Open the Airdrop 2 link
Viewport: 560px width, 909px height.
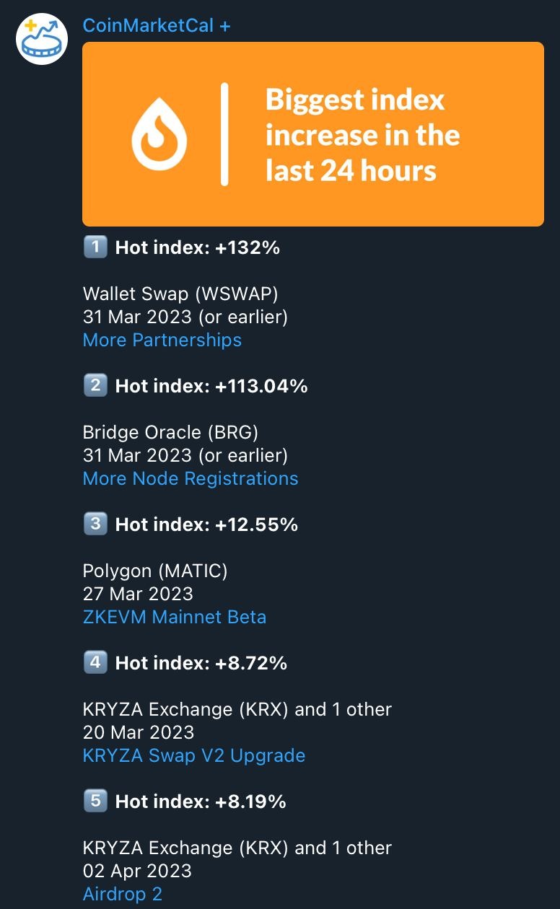tap(123, 894)
